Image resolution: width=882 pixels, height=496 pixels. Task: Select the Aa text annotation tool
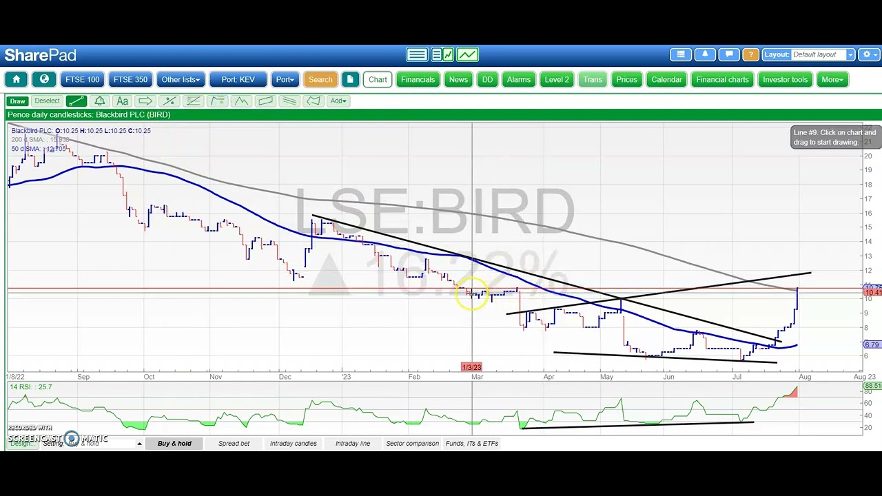coord(122,101)
